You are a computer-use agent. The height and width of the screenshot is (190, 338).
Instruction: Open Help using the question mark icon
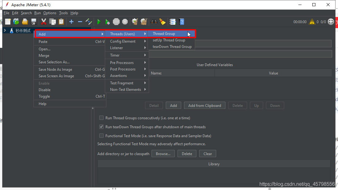tap(182, 22)
